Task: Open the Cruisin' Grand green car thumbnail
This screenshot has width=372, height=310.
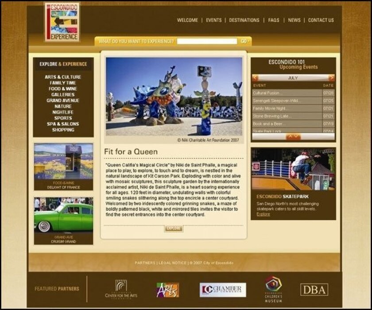Action: coord(64,215)
